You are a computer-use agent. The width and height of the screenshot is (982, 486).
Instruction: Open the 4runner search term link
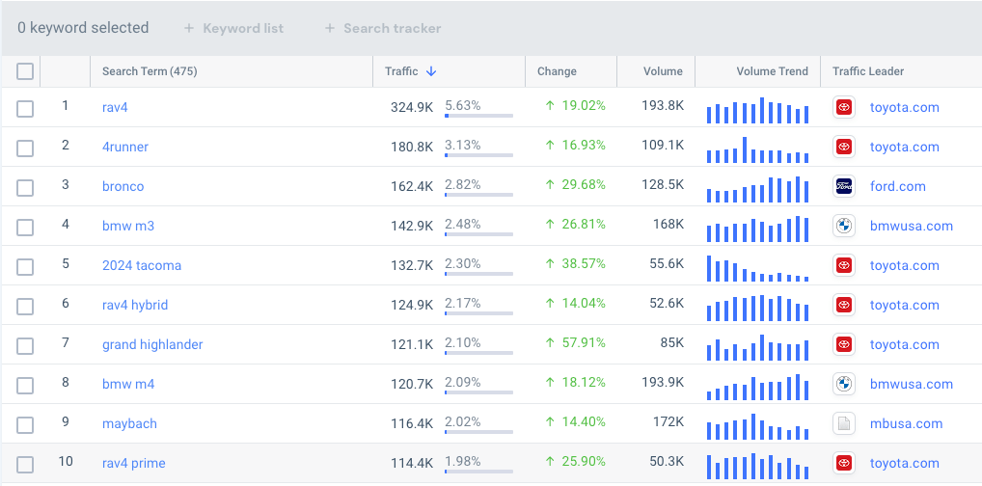pos(125,148)
